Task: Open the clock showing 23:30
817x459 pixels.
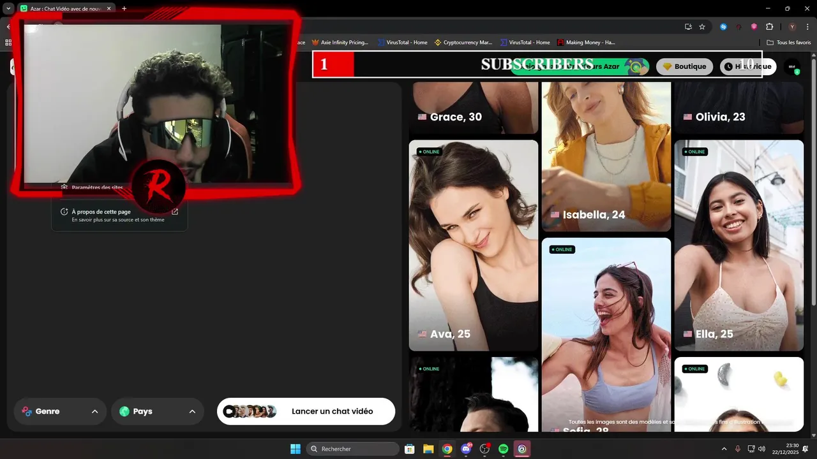Action: point(787,449)
